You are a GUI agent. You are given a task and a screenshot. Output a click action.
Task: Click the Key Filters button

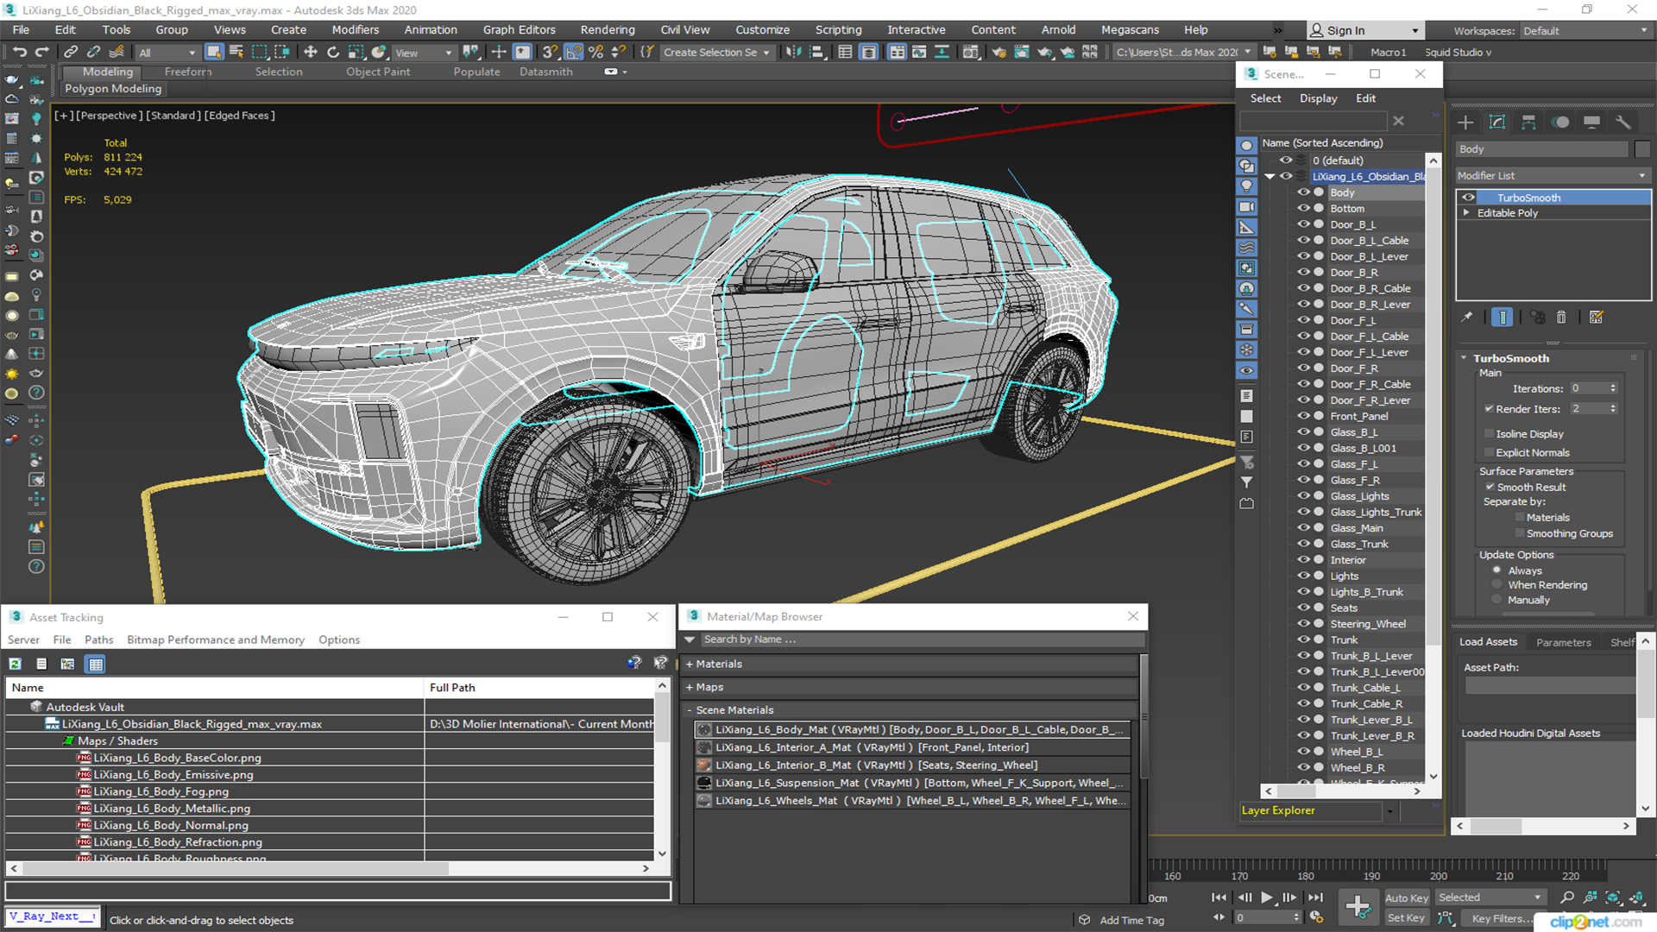point(1503,918)
